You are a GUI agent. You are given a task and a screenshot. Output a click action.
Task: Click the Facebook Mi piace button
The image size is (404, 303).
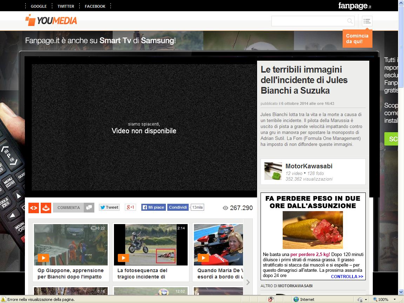click(x=154, y=207)
